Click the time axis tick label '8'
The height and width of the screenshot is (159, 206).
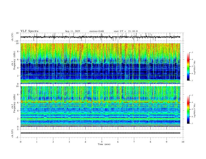(150, 142)
